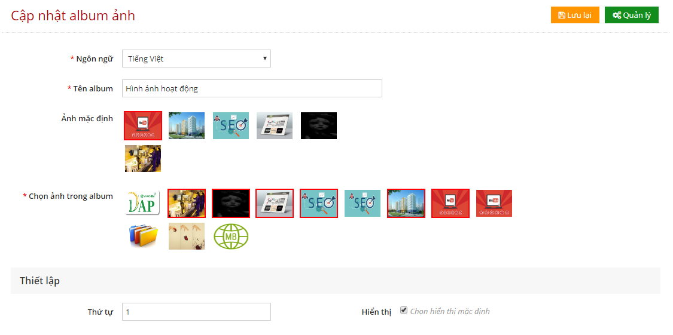Add the DAP logo to album
Image resolution: width=673 pixels, height=335 pixels.
(143, 203)
